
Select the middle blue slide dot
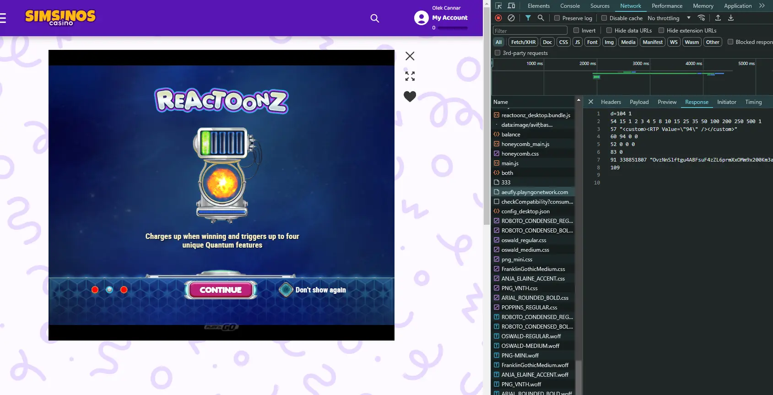click(109, 290)
